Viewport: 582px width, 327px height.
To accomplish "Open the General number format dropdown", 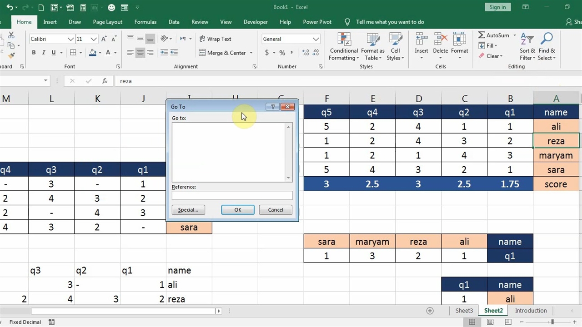I will pos(316,39).
